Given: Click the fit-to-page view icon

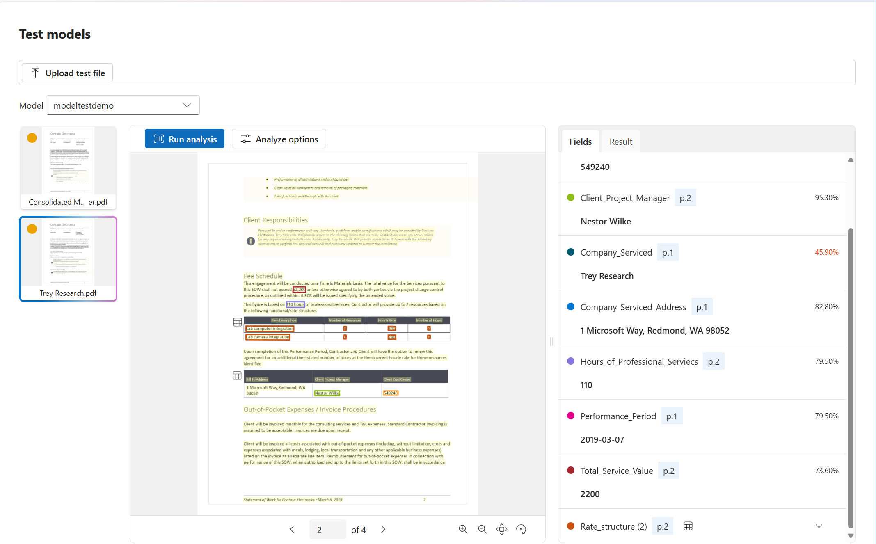Looking at the screenshot, I should click(502, 530).
